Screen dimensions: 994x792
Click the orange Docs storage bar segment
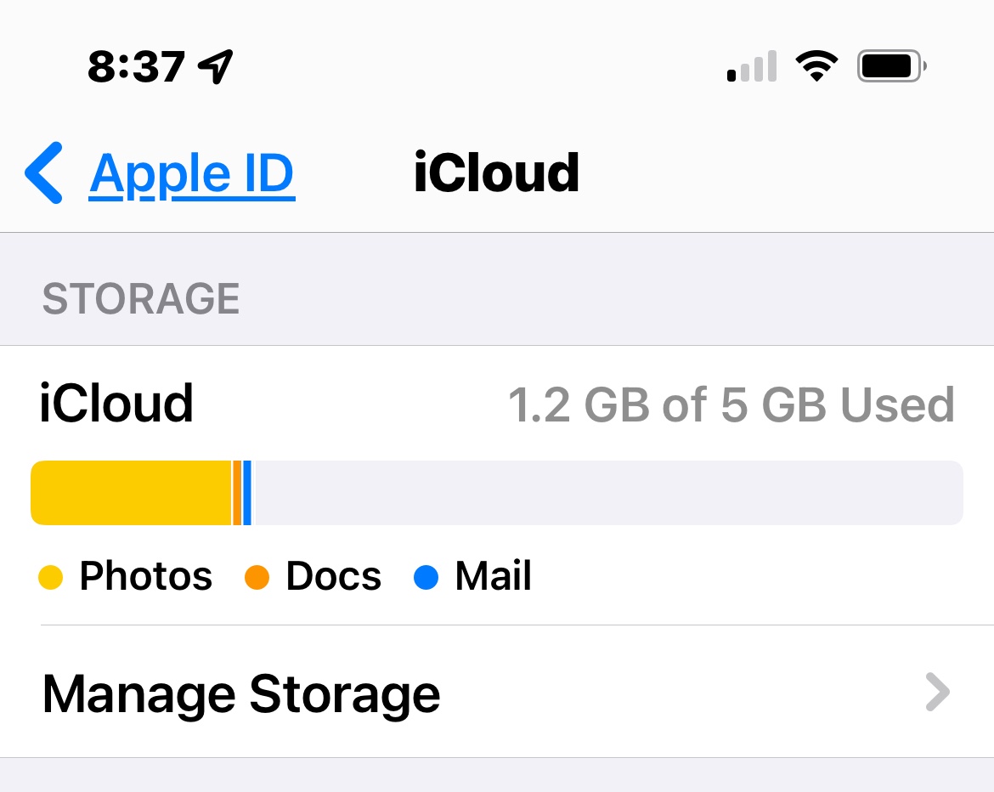tap(237, 493)
